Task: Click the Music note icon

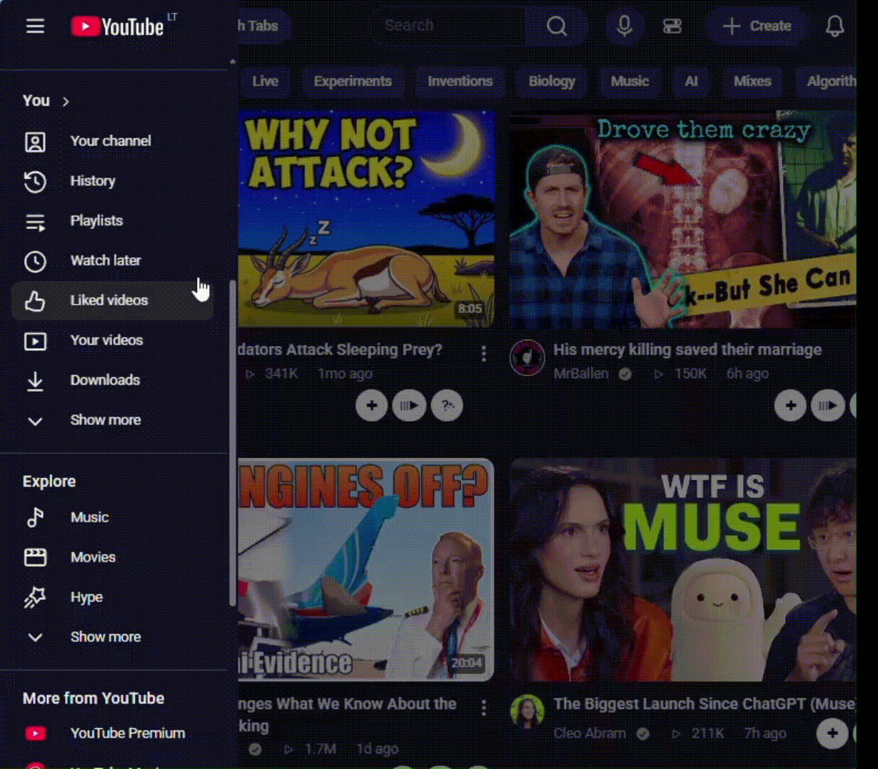Action: tap(35, 517)
